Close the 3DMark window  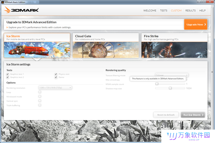click(210, 2)
